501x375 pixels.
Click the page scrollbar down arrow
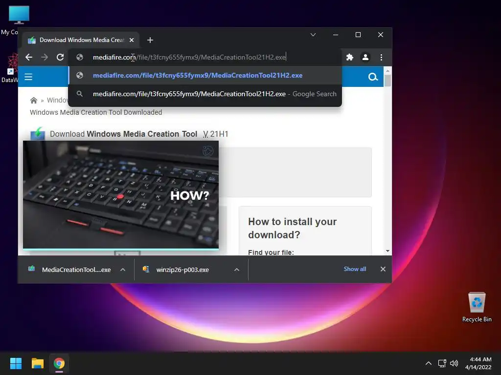pyautogui.click(x=387, y=251)
